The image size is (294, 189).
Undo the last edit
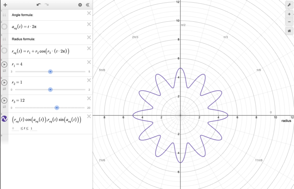pyautogui.click(x=38, y=5)
